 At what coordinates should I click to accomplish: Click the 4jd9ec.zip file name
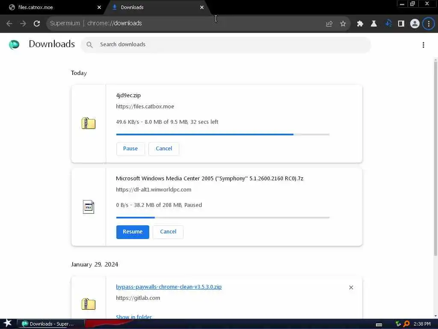click(128, 96)
